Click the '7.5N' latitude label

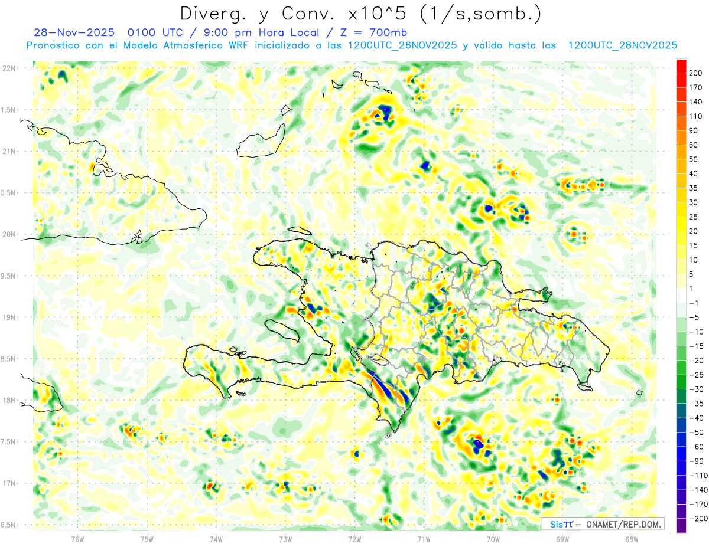[8, 442]
